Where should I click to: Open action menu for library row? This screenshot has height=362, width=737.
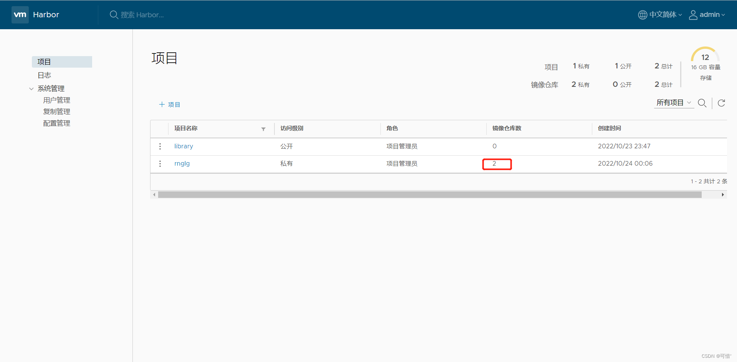pos(160,146)
